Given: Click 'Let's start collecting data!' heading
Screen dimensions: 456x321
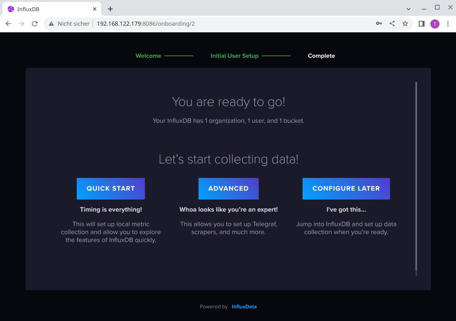Looking at the screenshot, I should tap(229, 159).
